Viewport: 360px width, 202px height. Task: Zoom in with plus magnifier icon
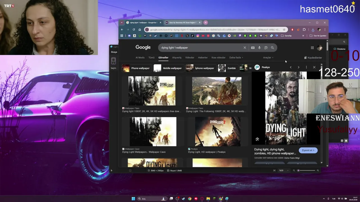(x=318, y=171)
